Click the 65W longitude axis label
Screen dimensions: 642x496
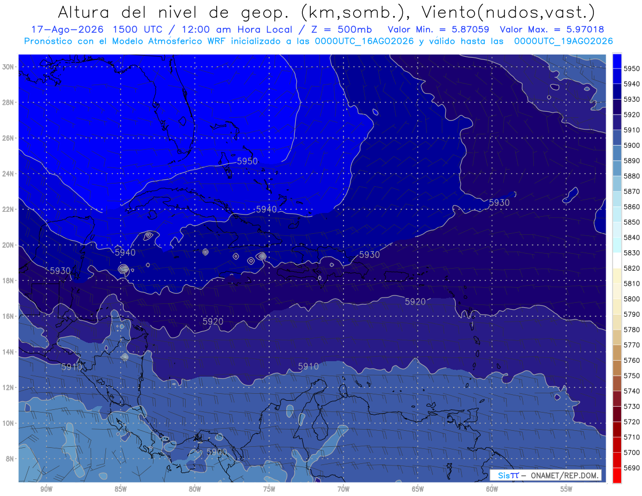pos(418,489)
